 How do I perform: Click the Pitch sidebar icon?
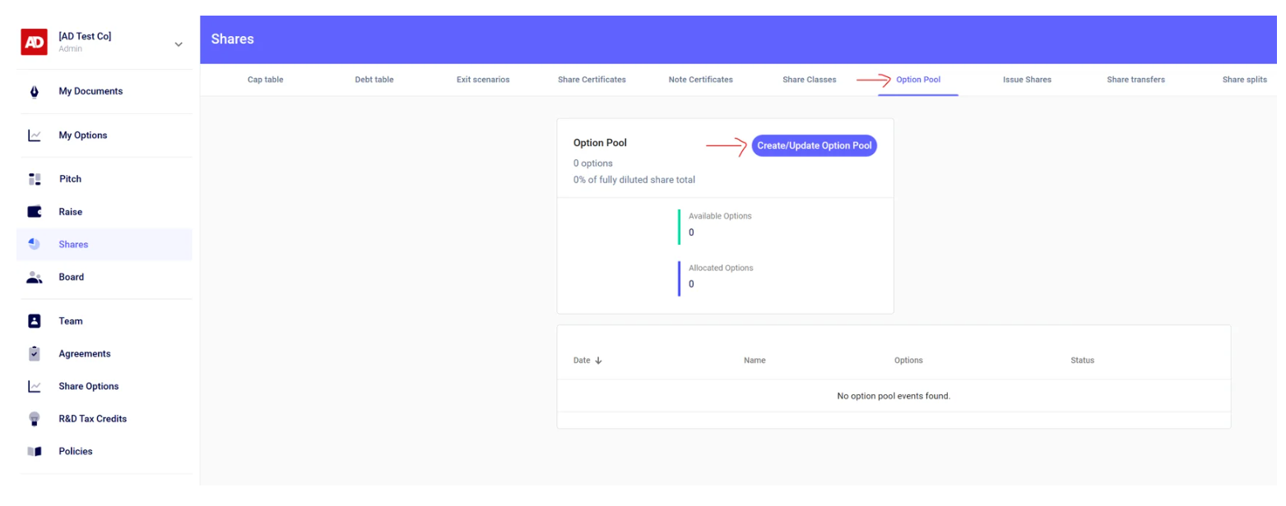point(35,179)
